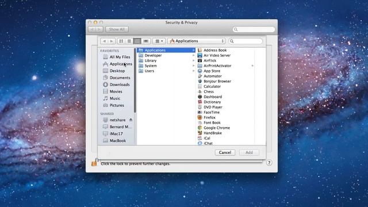The height and width of the screenshot is (207, 368).
Task: Expand AirPrintActivator folder arrow
Action: click(x=252, y=66)
